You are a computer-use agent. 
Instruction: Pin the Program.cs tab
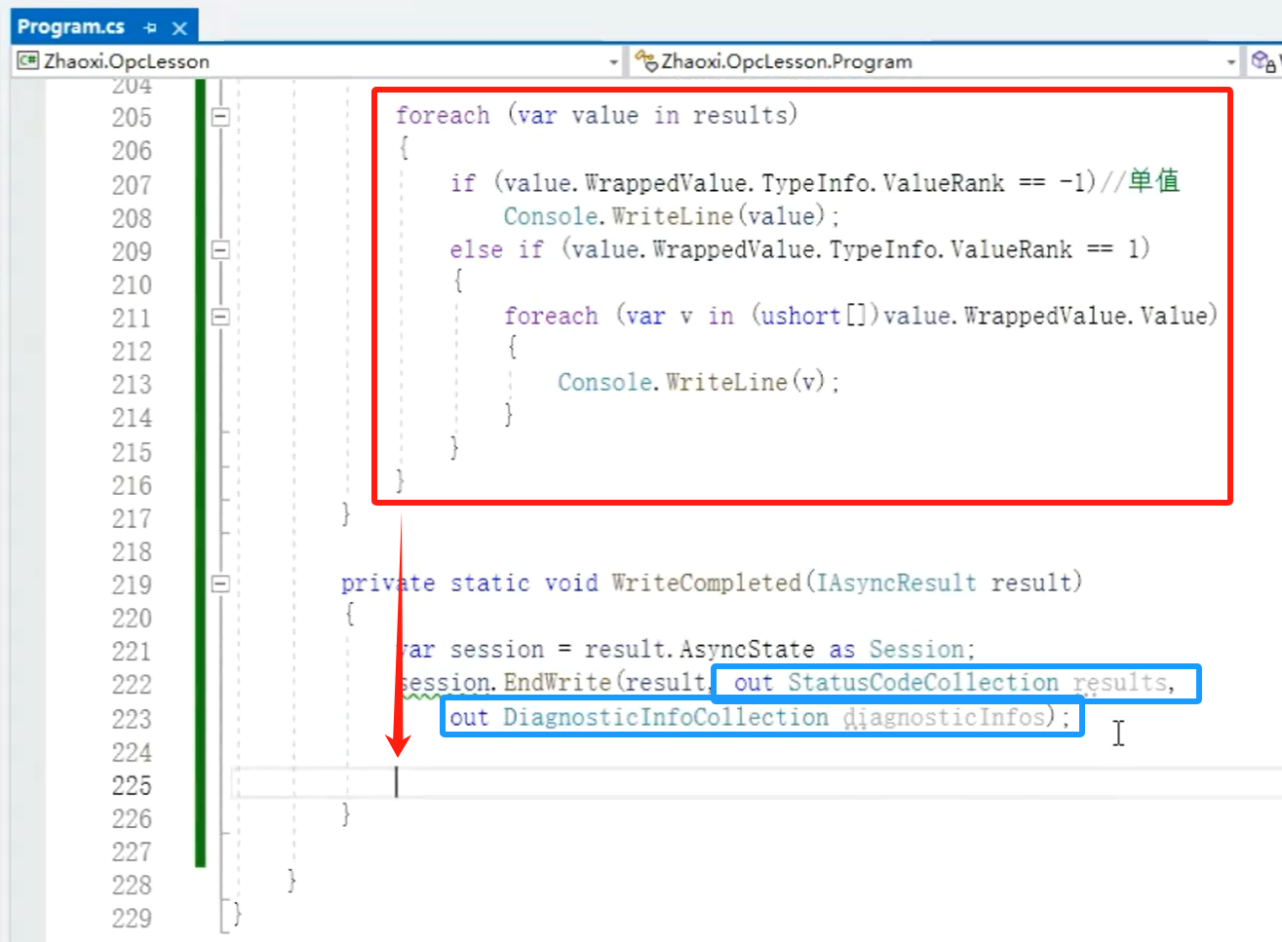point(150,27)
